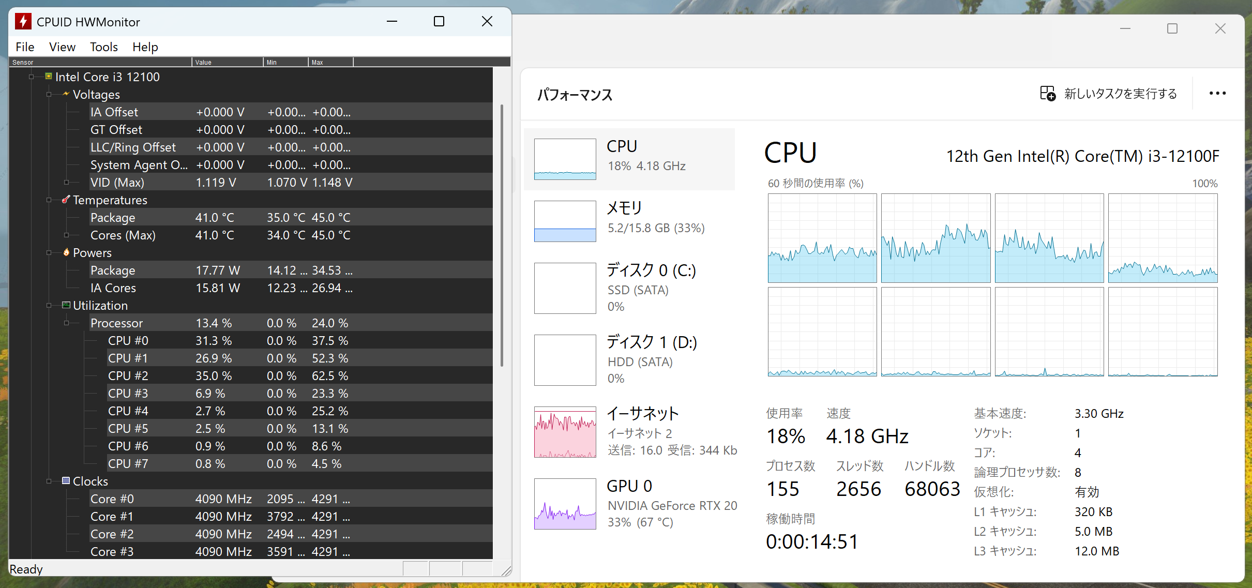Expand the Cores (Max) temperature node
The height and width of the screenshot is (588, 1252).
point(66,235)
